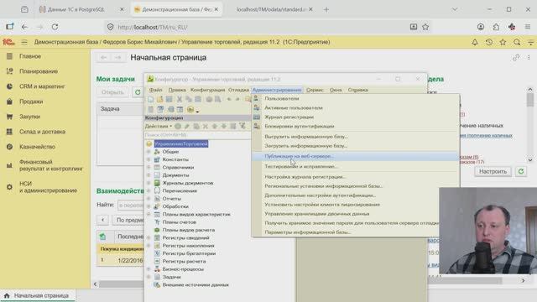Expand the Регистры сведений tree node
This screenshot has height=302, width=537.
pyautogui.click(x=149, y=238)
